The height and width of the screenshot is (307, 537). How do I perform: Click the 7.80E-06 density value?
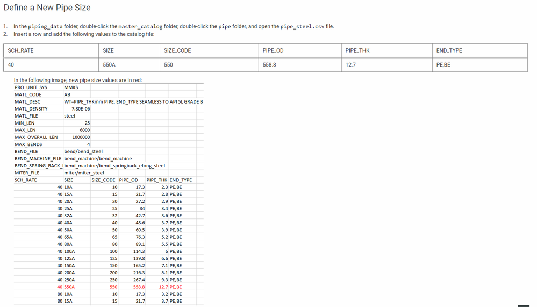tap(81, 109)
